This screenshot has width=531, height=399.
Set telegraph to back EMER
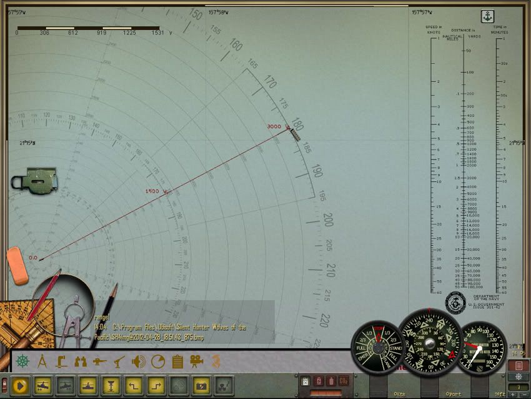[363, 357]
